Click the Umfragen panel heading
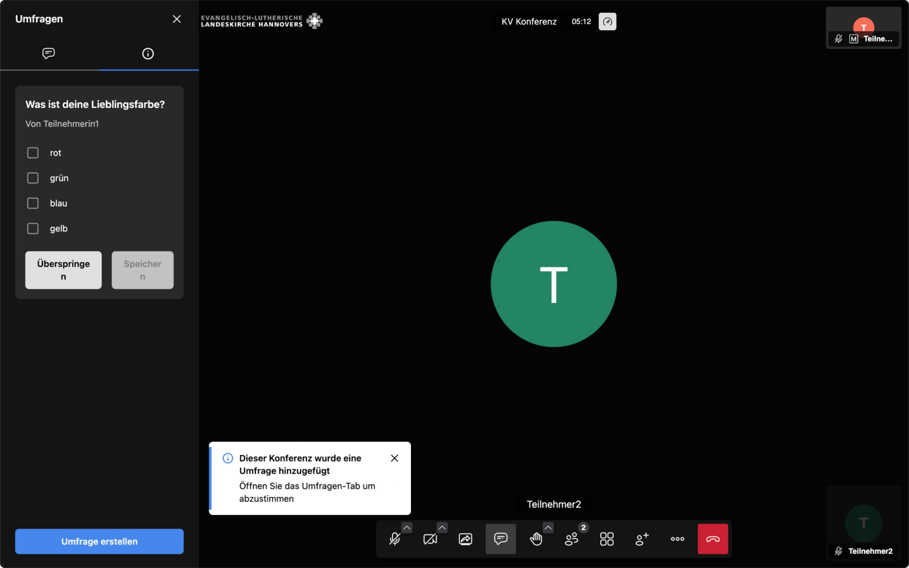 39,19
